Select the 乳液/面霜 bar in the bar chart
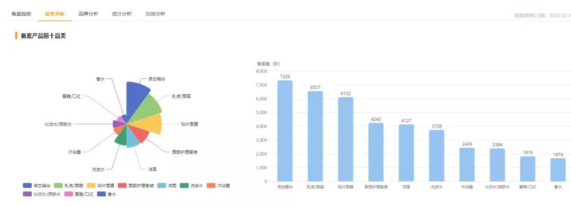 tap(315, 136)
